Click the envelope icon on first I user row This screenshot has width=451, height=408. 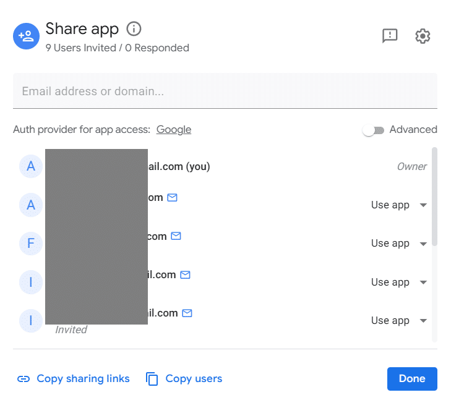click(x=185, y=275)
